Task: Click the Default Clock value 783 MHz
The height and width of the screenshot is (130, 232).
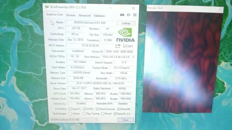Action: [75, 99]
